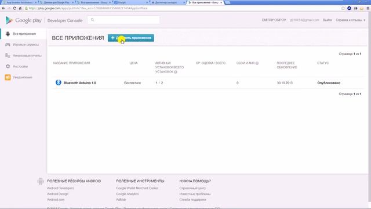Click the Developer Console title
Image resolution: width=371 pixels, height=209 pixels.
point(65,21)
